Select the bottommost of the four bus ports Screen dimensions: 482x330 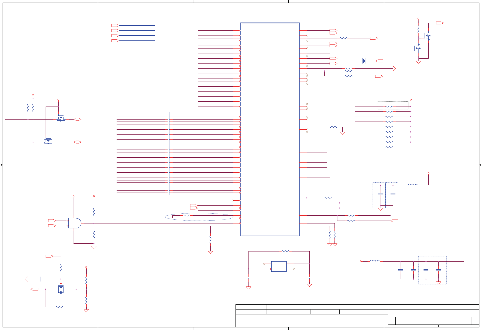[115, 41]
